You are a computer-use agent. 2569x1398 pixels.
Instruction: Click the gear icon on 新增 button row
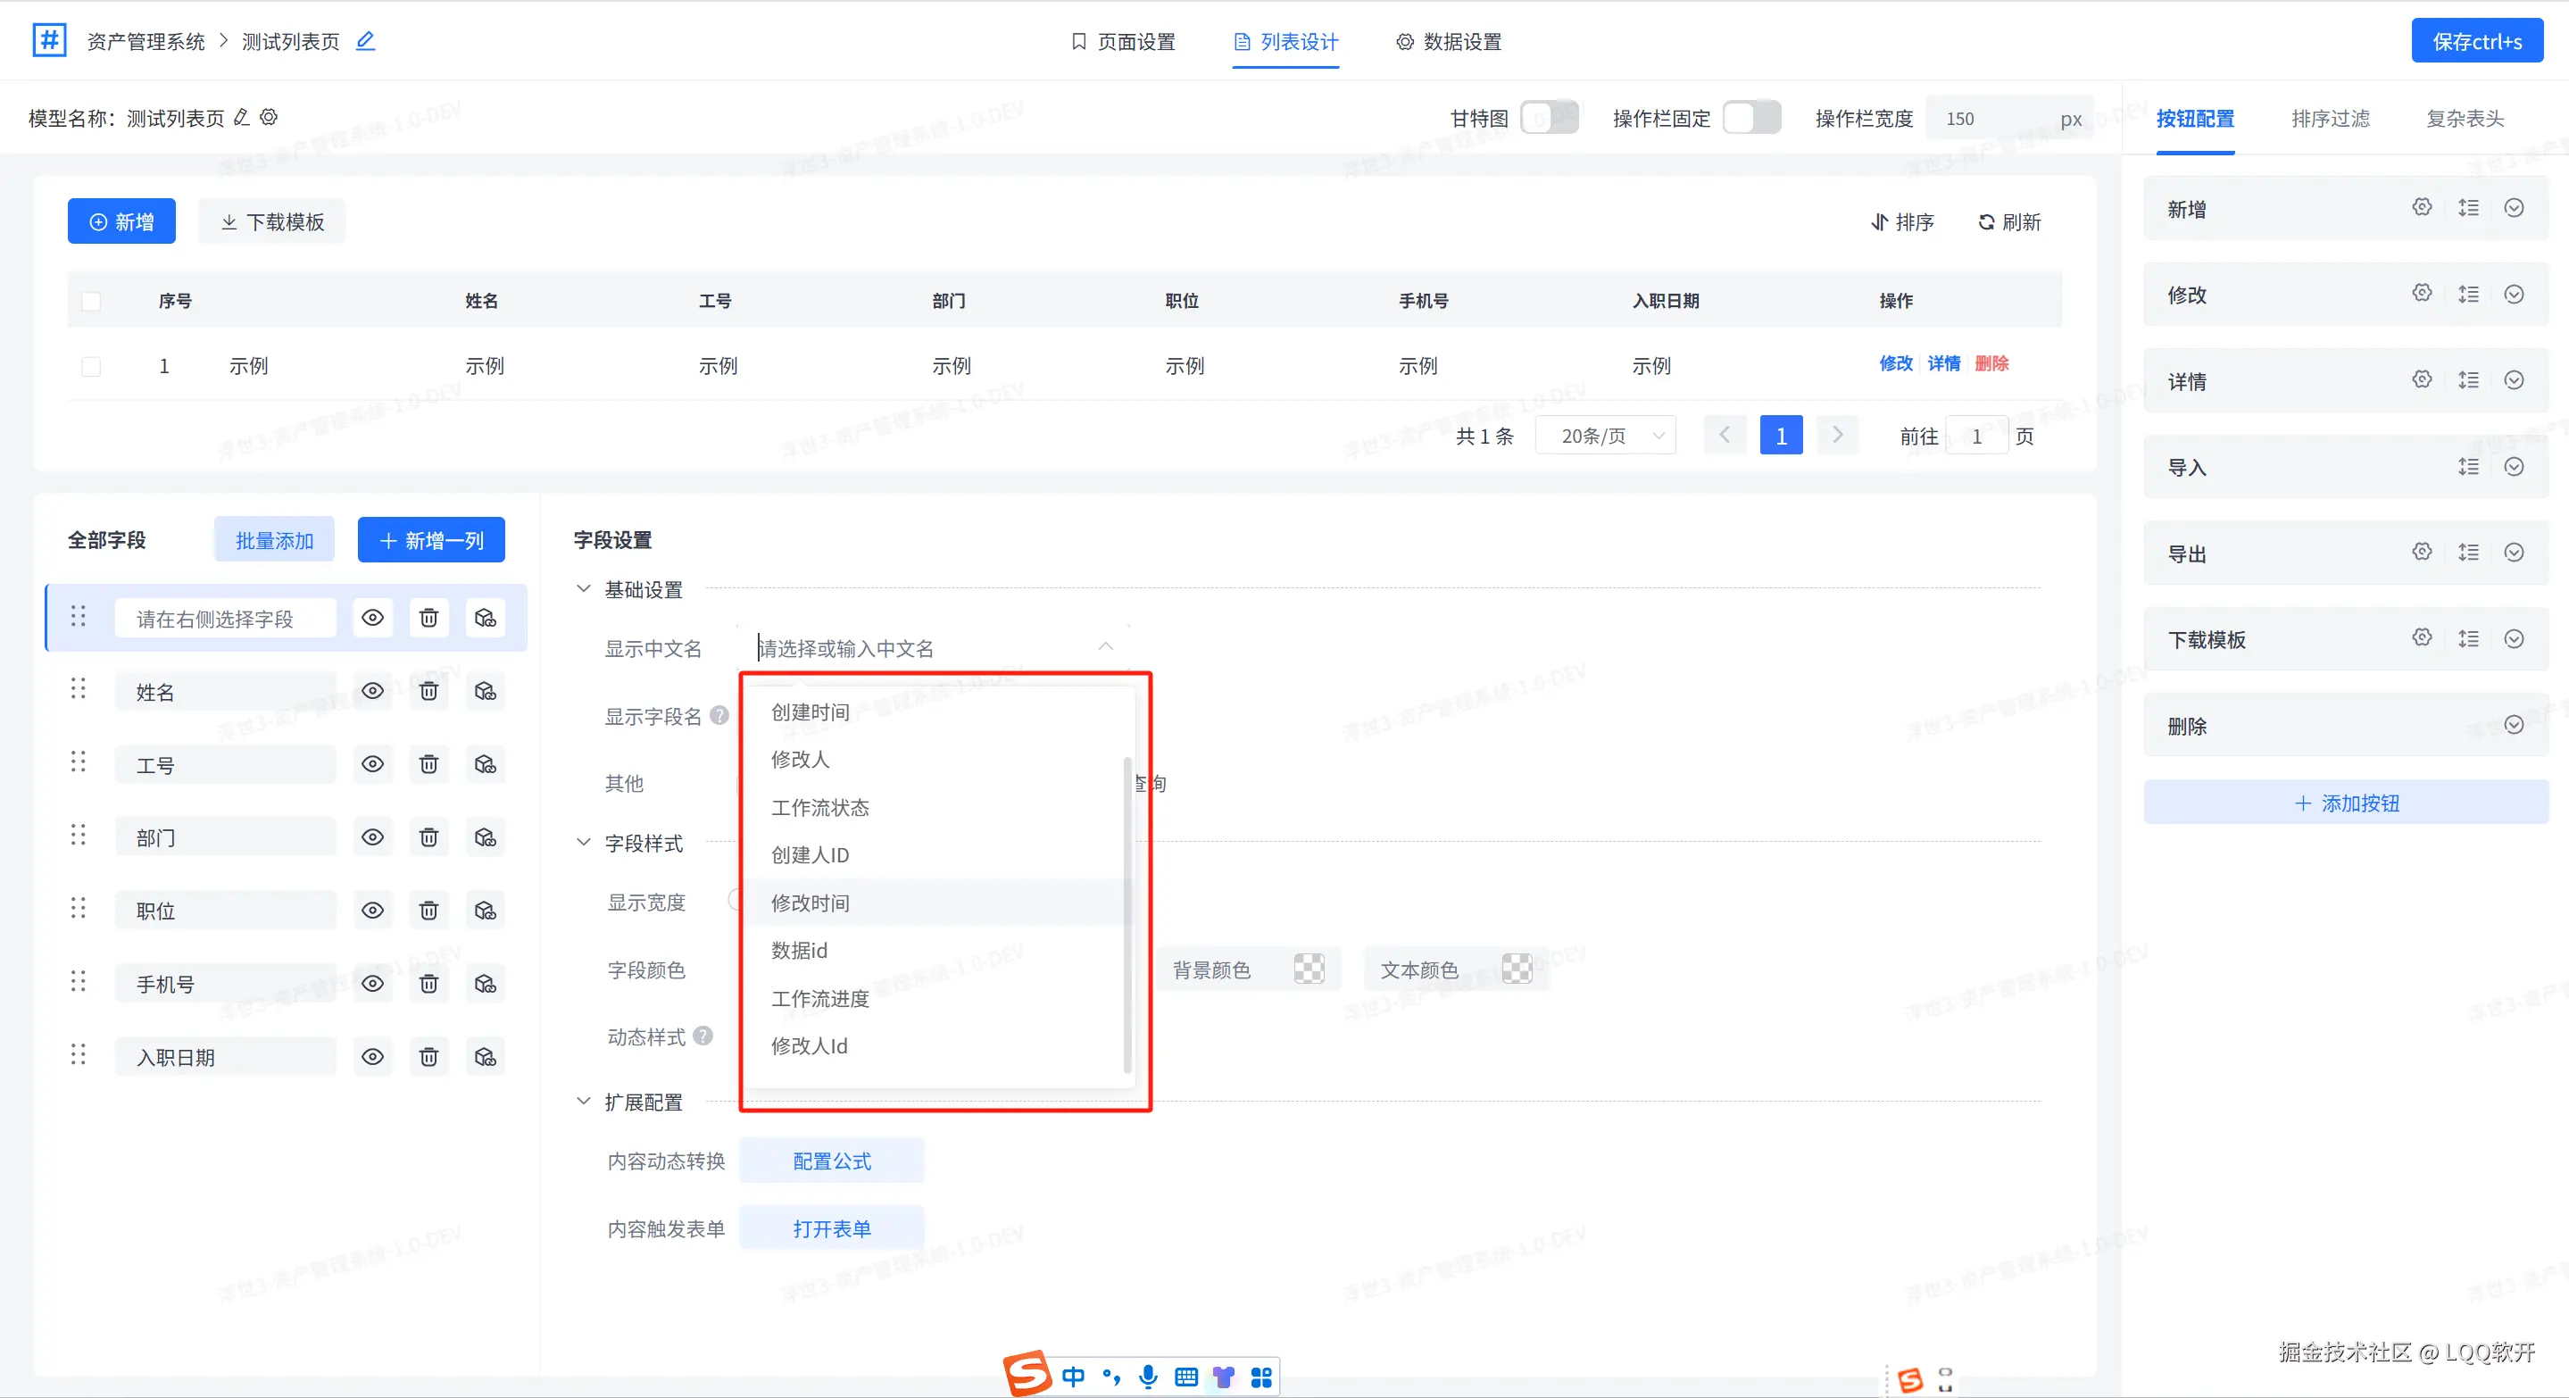pyautogui.click(x=2422, y=207)
